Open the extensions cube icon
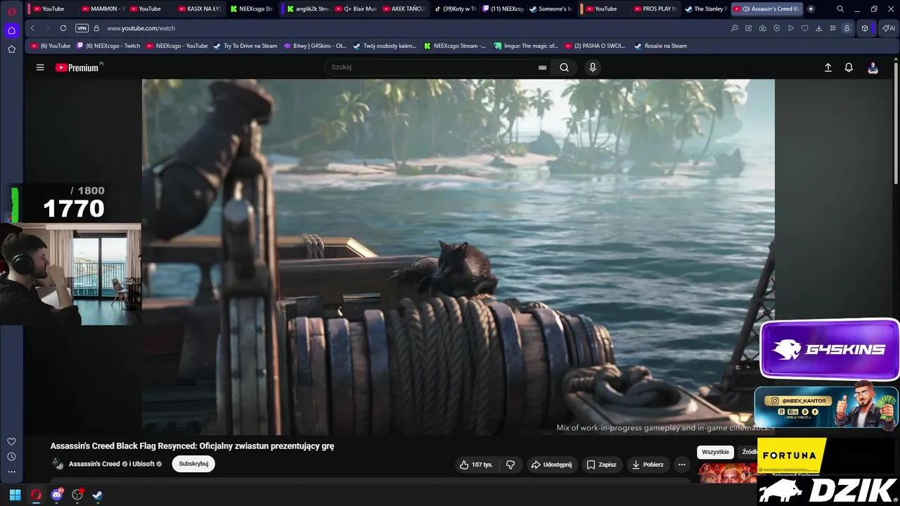Screen dimensions: 900x506 coord(865,28)
